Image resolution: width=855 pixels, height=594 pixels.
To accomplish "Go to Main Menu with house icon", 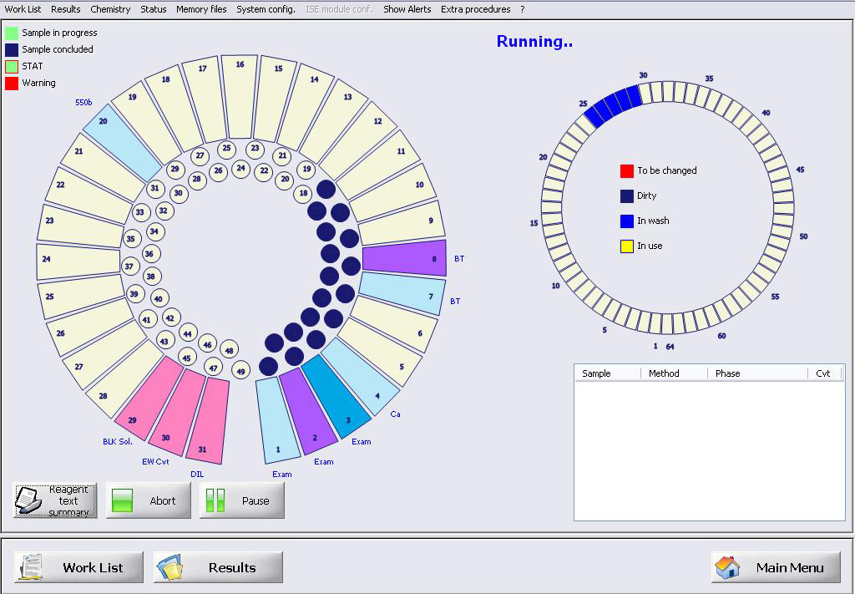I will 776,567.
